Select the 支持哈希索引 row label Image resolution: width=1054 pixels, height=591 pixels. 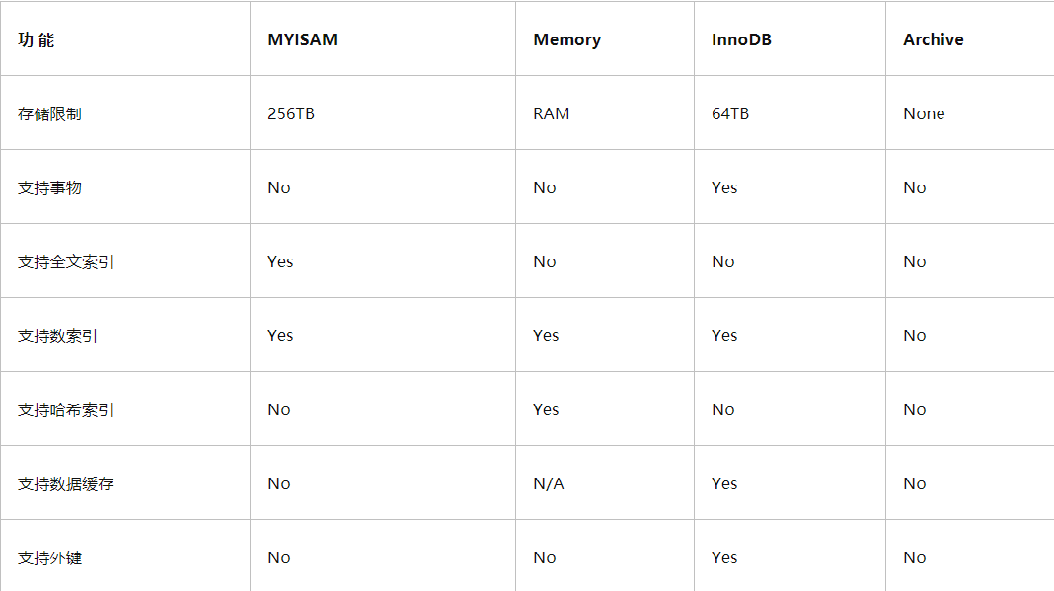click(x=65, y=409)
